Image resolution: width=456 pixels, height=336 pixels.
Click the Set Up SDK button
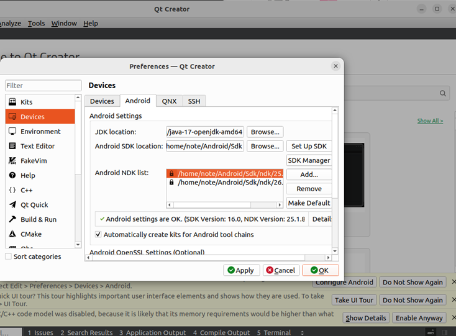coord(309,146)
